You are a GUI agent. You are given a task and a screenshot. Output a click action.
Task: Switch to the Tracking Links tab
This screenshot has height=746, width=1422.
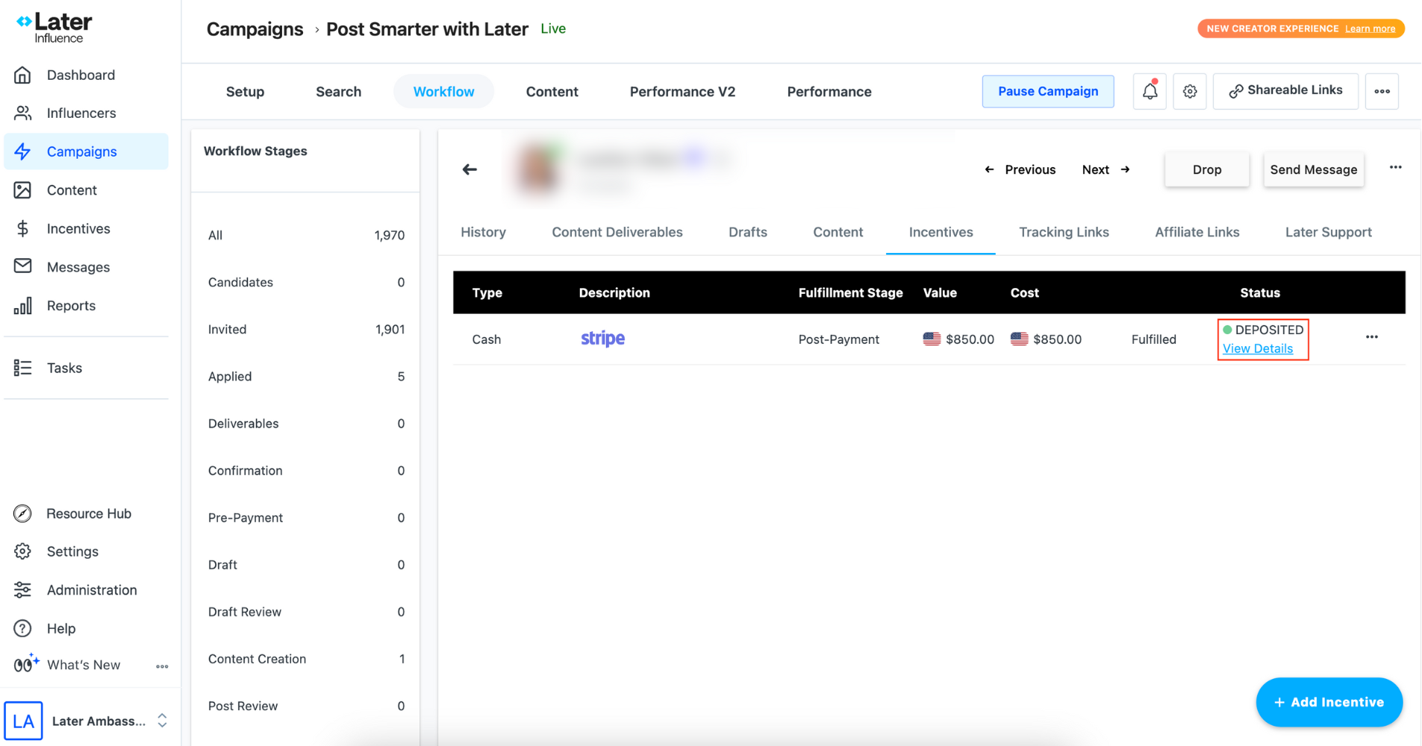coord(1064,232)
